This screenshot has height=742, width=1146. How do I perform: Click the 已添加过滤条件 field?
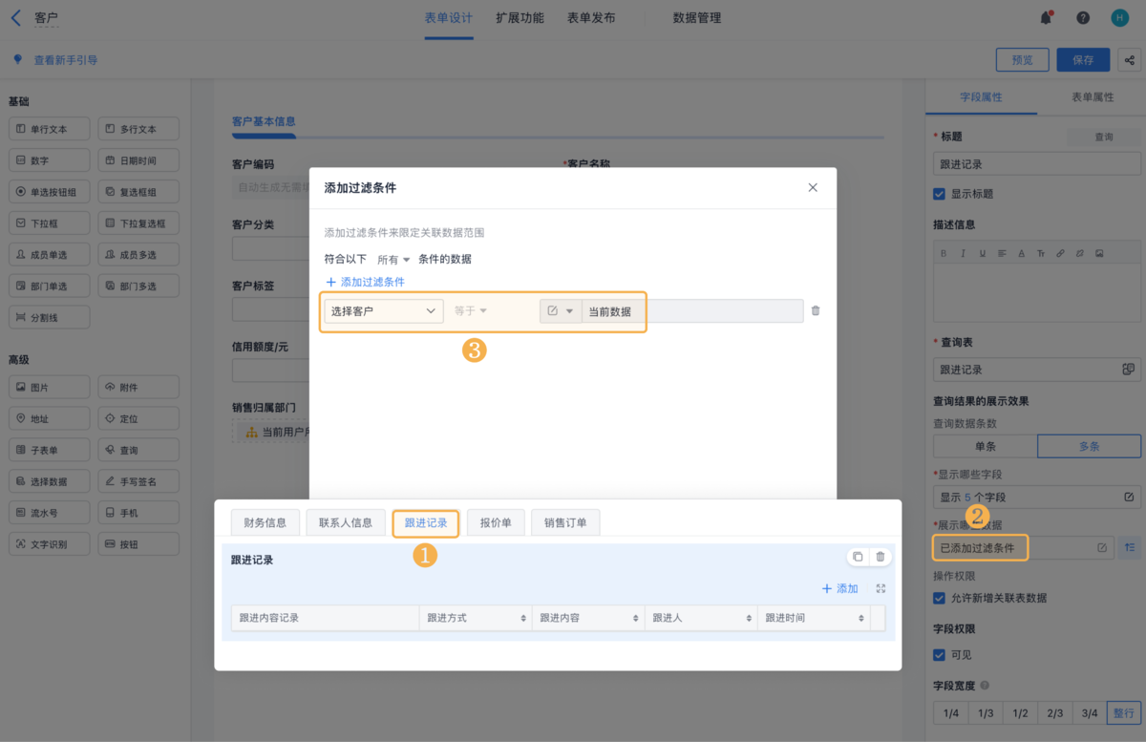click(1023, 547)
